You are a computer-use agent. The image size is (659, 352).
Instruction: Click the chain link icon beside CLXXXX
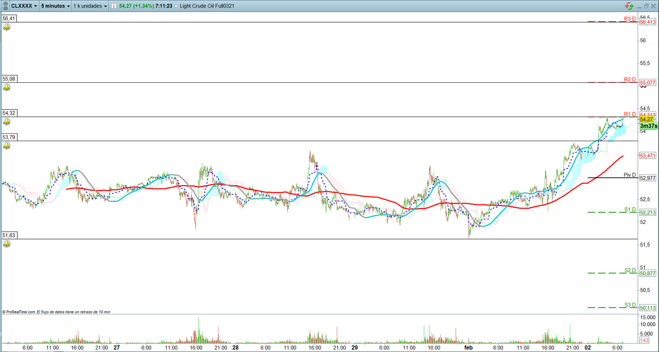click(5, 6)
